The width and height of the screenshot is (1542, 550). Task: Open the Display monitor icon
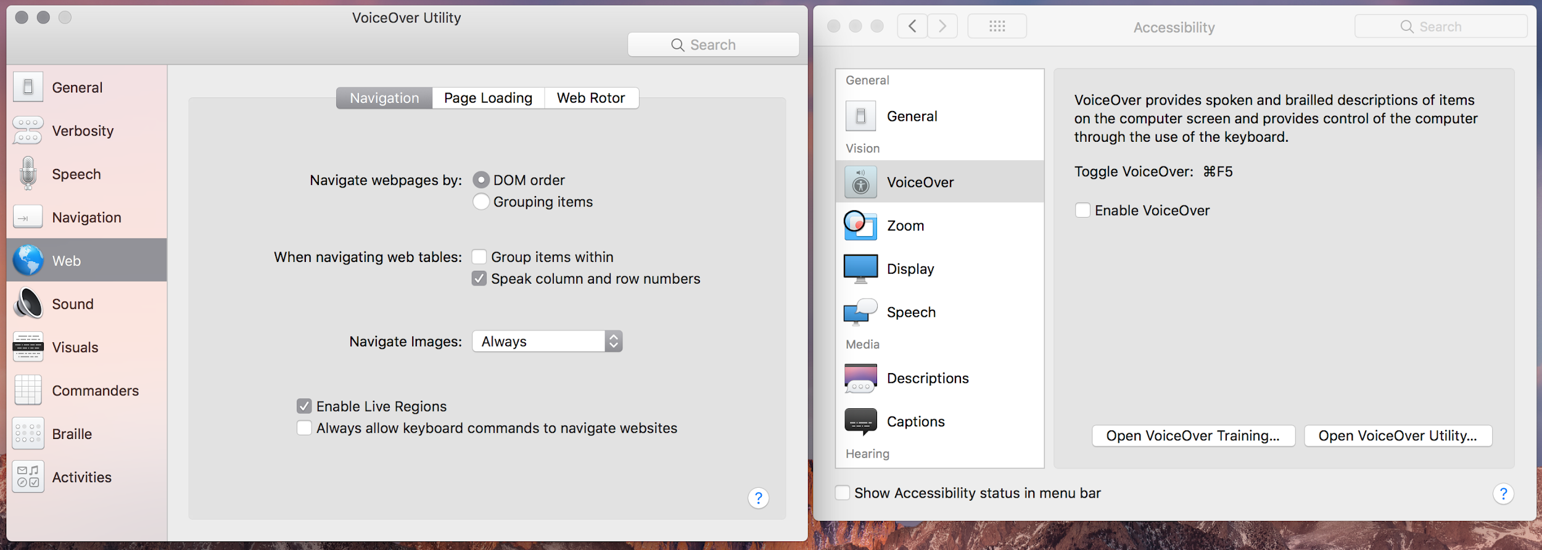click(x=860, y=269)
